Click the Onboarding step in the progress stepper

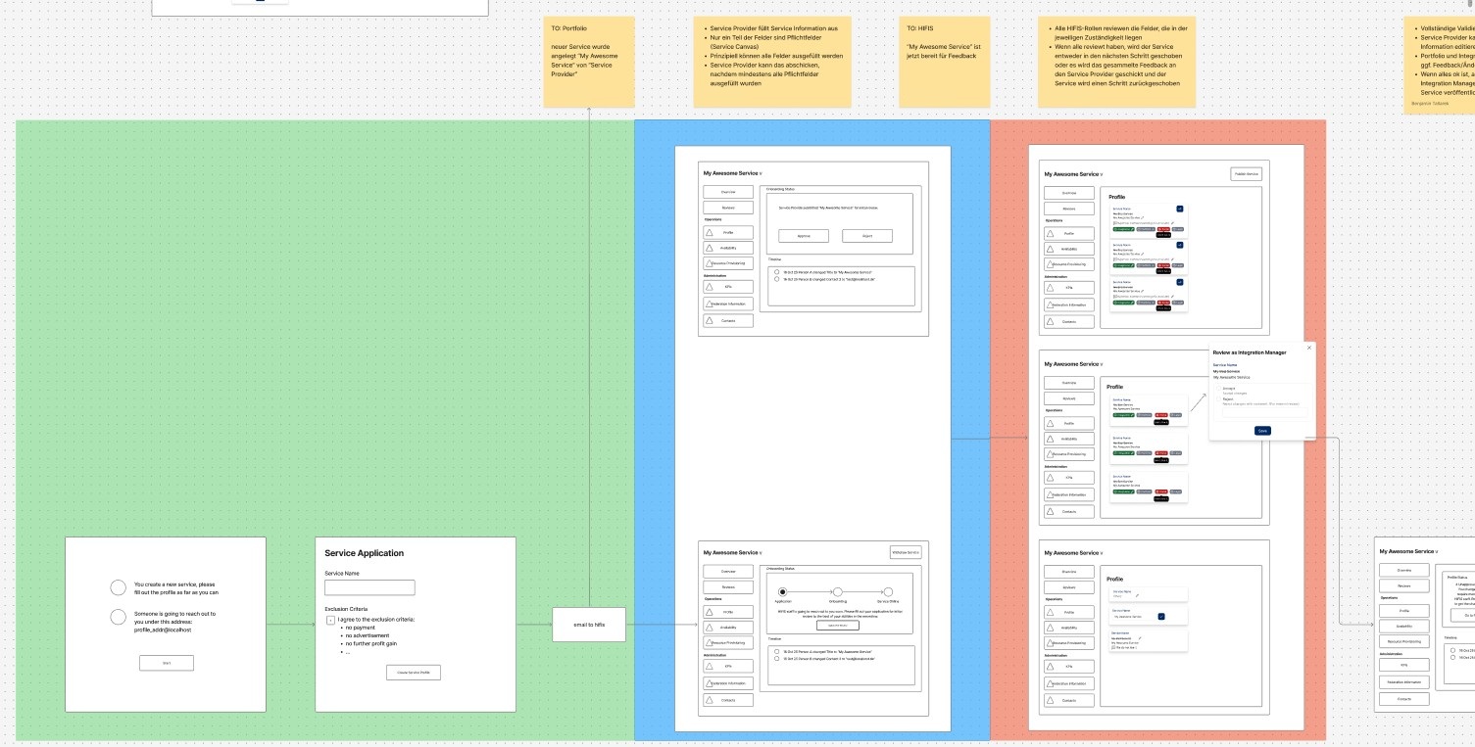point(837,591)
